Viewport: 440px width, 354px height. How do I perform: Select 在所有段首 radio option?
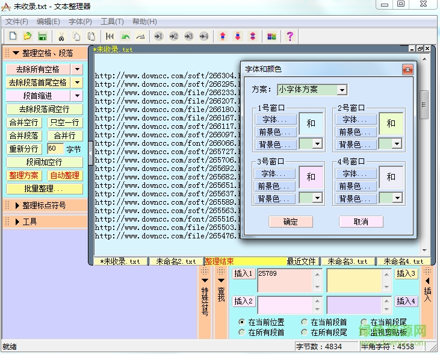[x=242, y=332]
